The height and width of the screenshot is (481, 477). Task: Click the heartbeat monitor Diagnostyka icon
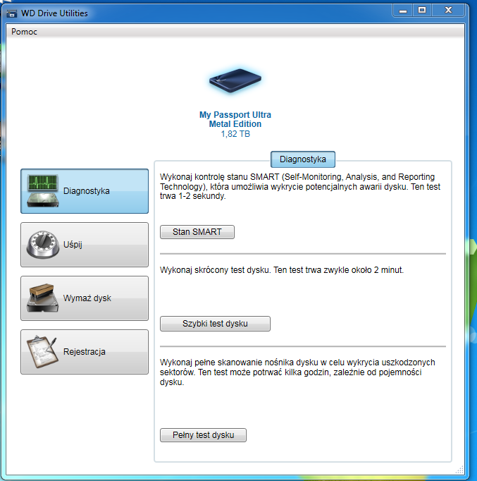(42, 190)
